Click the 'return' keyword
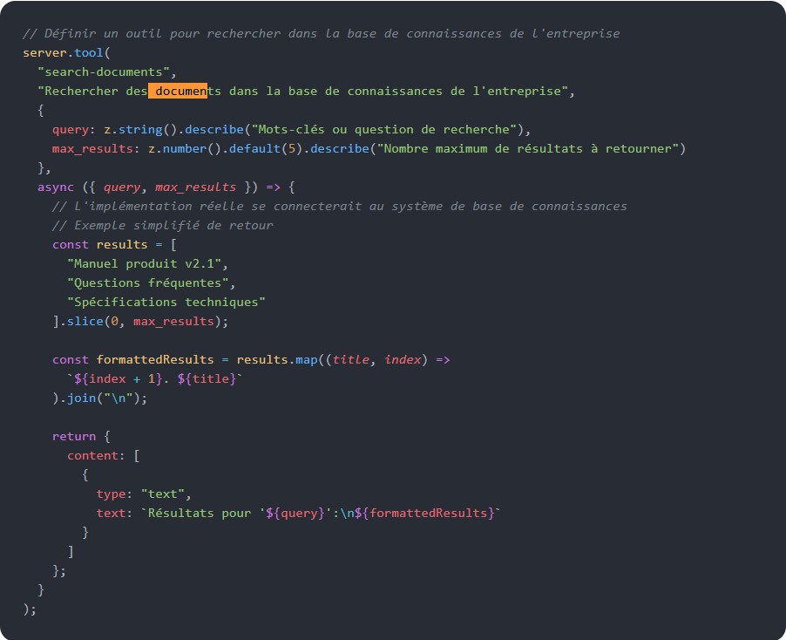The image size is (786, 640). pos(74,436)
